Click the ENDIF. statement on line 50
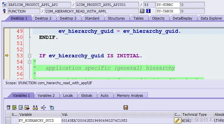Viewport: 224px width, 124px height. coord(49,37)
